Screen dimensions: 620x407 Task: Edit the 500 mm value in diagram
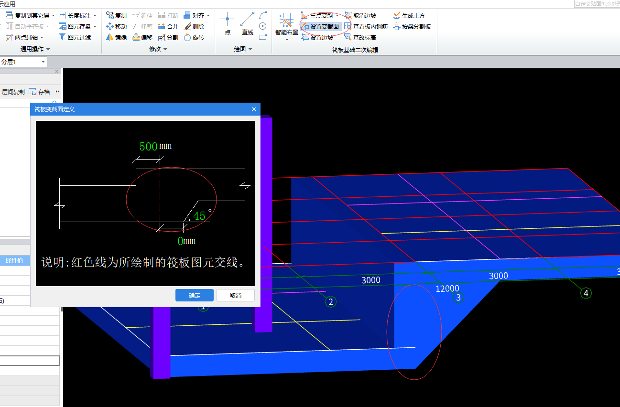[x=149, y=146]
